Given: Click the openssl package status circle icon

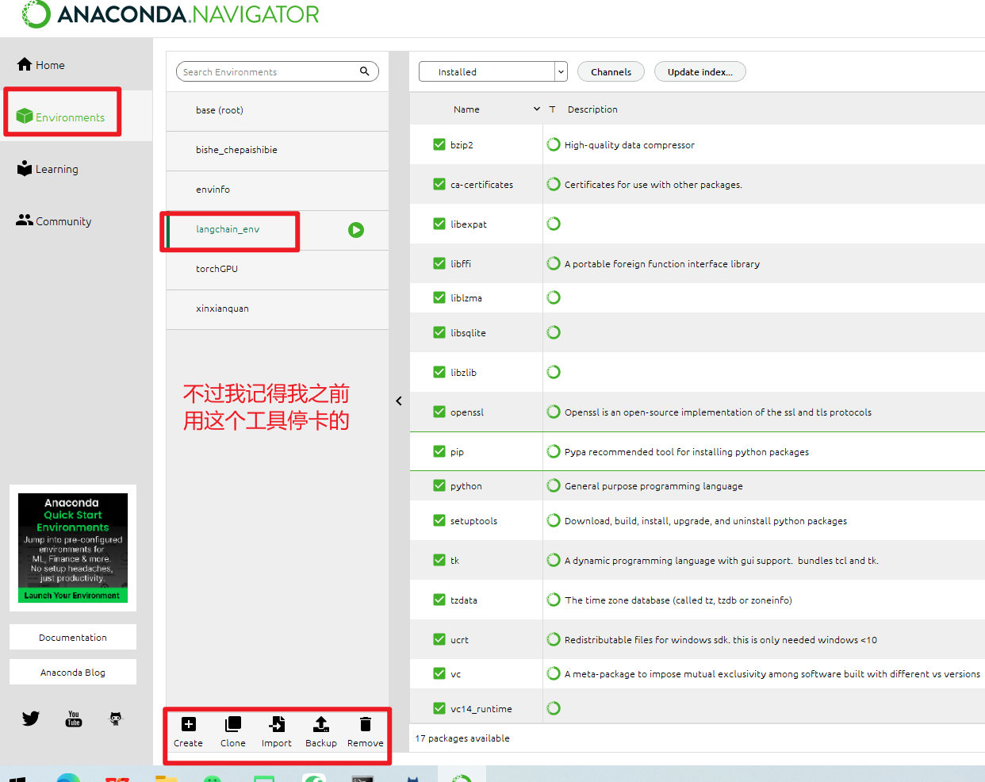Looking at the screenshot, I should pyautogui.click(x=554, y=412).
